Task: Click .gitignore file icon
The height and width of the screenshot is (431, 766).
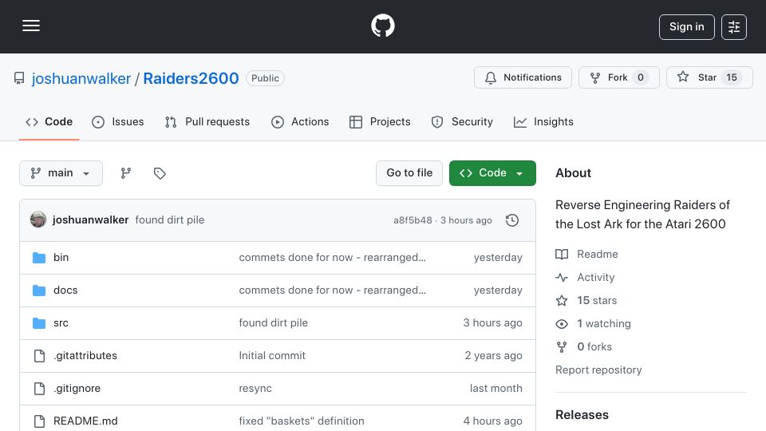Action: [39, 389]
